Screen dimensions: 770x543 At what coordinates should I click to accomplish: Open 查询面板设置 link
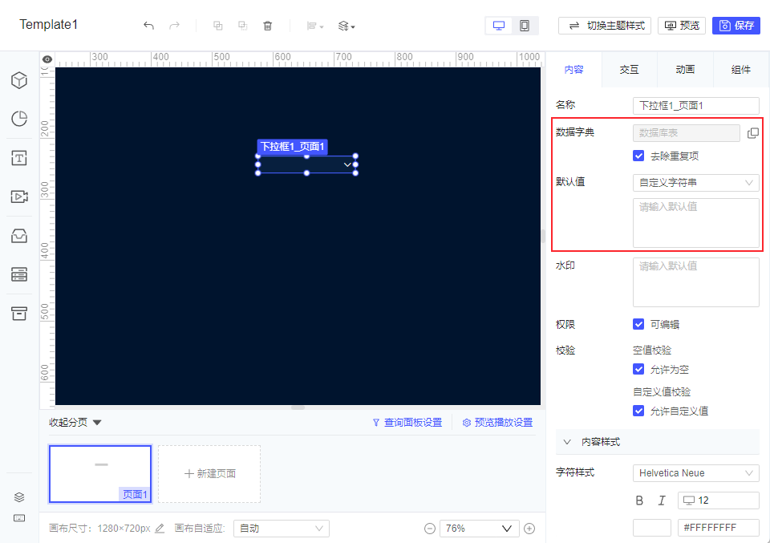click(407, 423)
